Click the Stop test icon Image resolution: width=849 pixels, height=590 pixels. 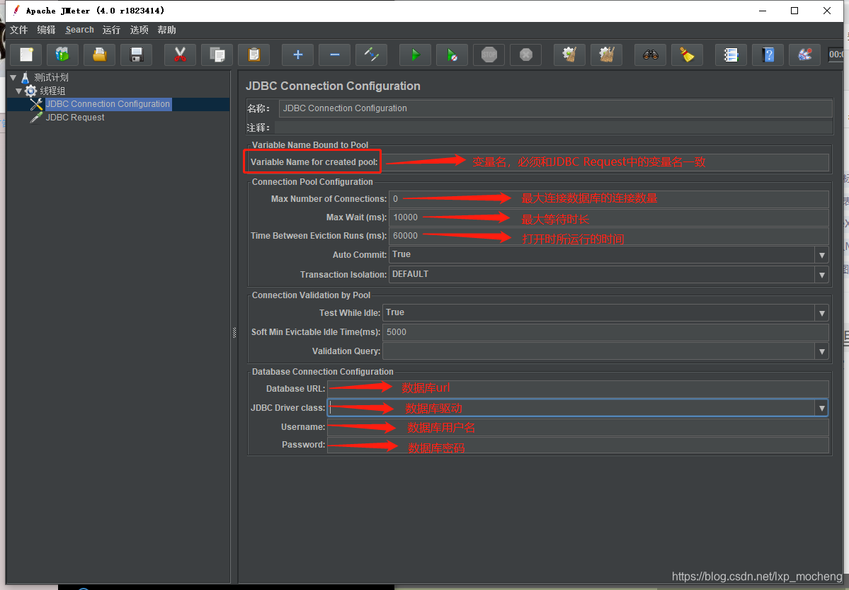(489, 55)
